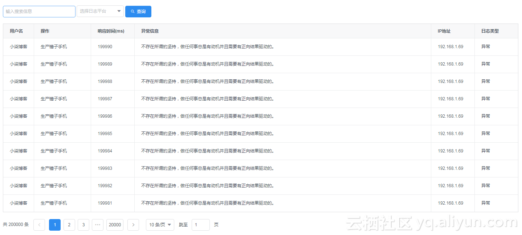522x235 pixels.
Task: Click 异常 log type in the 199984 row
Action: click(486, 151)
